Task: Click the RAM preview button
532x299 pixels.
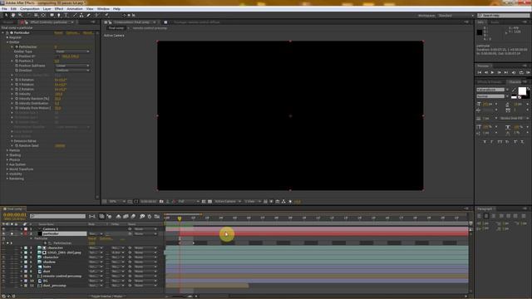Action: pyautogui.click(x=529, y=72)
